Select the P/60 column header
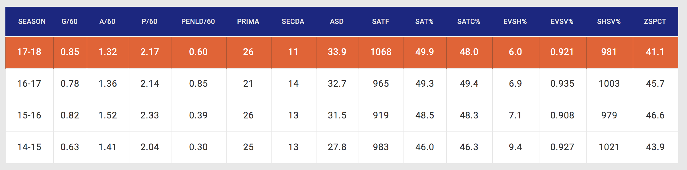 point(150,22)
